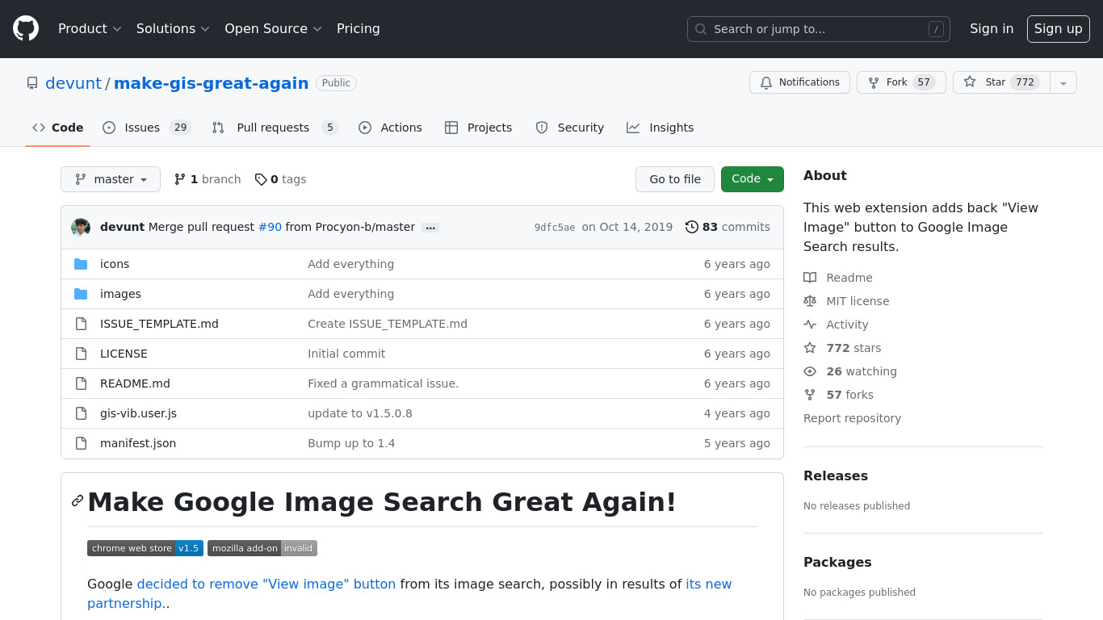
Task: Click the search magnifier icon
Action: [x=701, y=29]
